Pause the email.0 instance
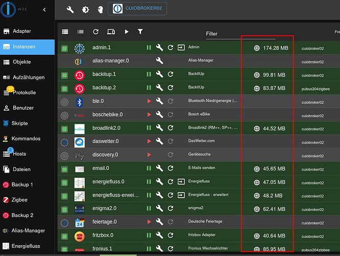Viewport: 340px width, 256px height. [149, 168]
